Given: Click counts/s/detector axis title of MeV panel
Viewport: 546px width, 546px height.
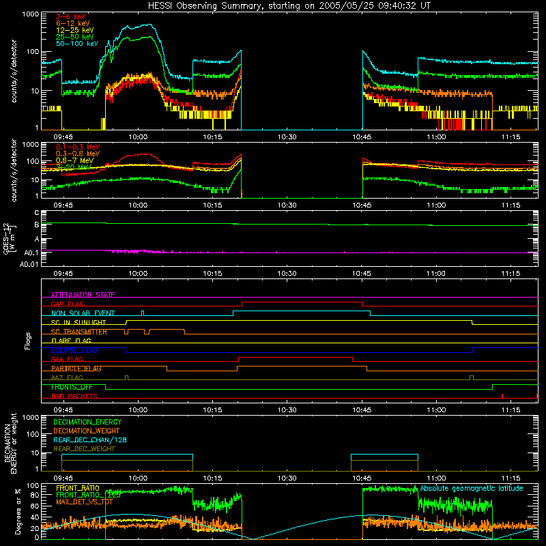Looking at the screenshot, I should pyautogui.click(x=14, y=170).
